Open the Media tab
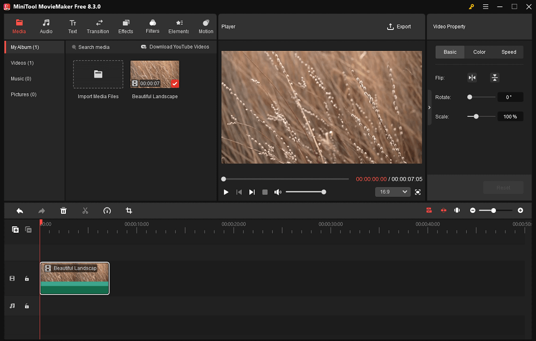The width and height of the screenshot is (536, 341). 19,26
